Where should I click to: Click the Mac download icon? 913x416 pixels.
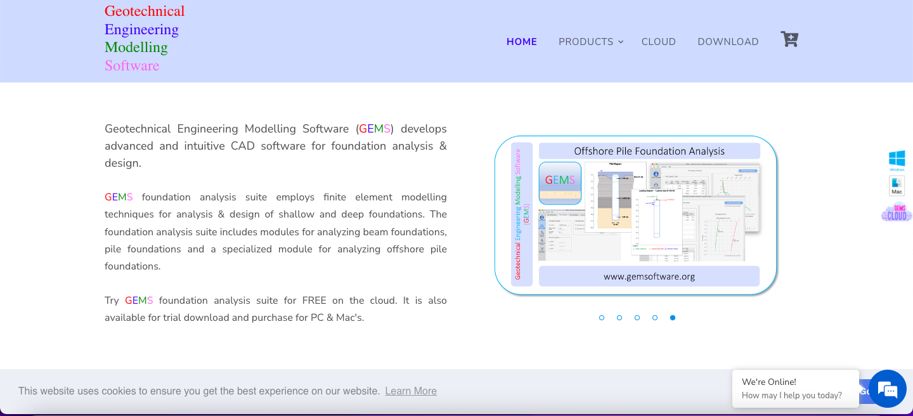point(897,186)
